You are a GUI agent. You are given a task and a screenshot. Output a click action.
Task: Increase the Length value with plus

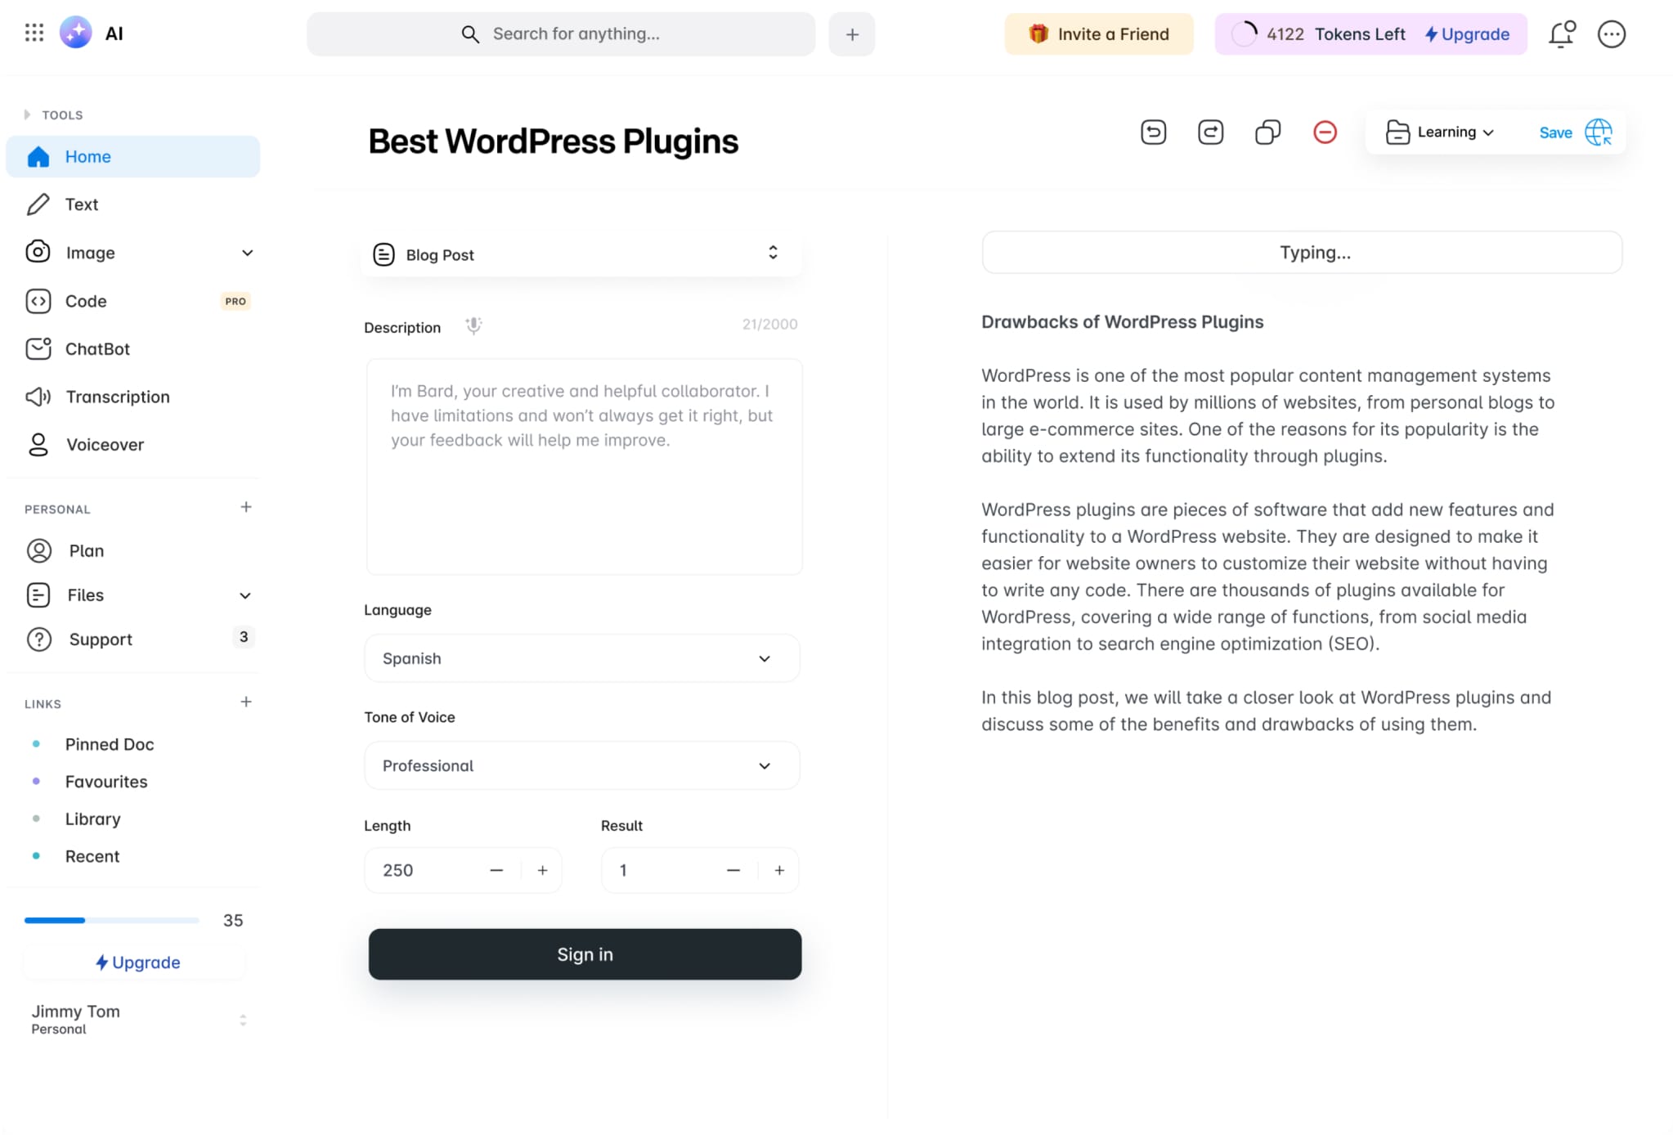click(x=542, y=870)
